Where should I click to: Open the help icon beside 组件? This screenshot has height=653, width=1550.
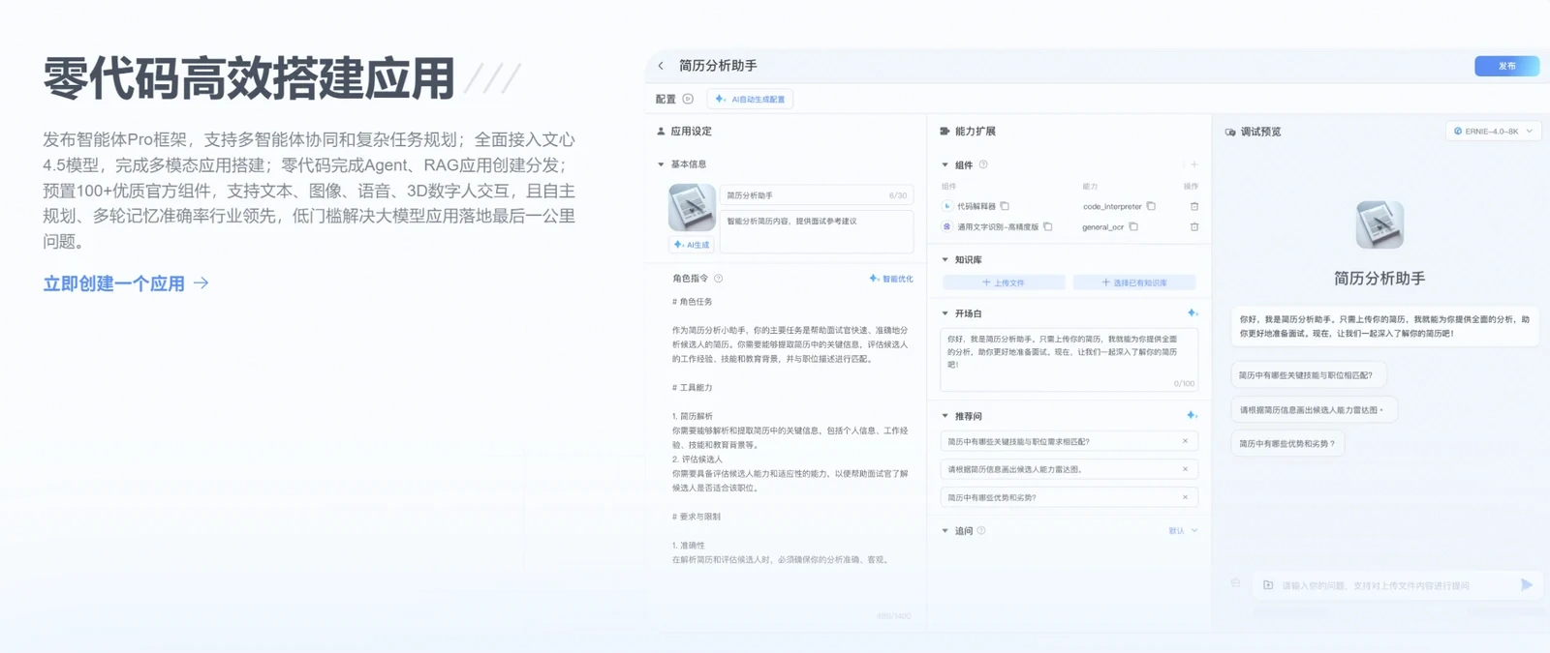[983, 164]
